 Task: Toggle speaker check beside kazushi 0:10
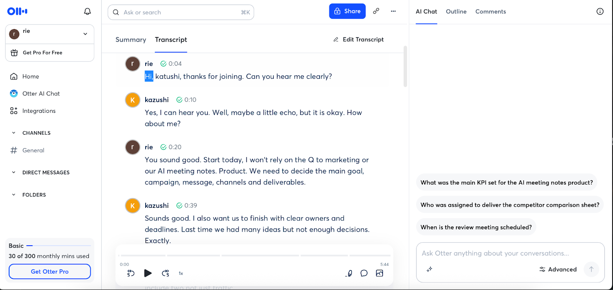[x=179, y=100]
